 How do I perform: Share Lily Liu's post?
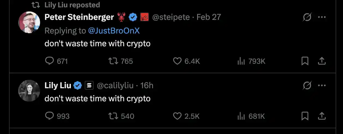[x=322, y=116]
